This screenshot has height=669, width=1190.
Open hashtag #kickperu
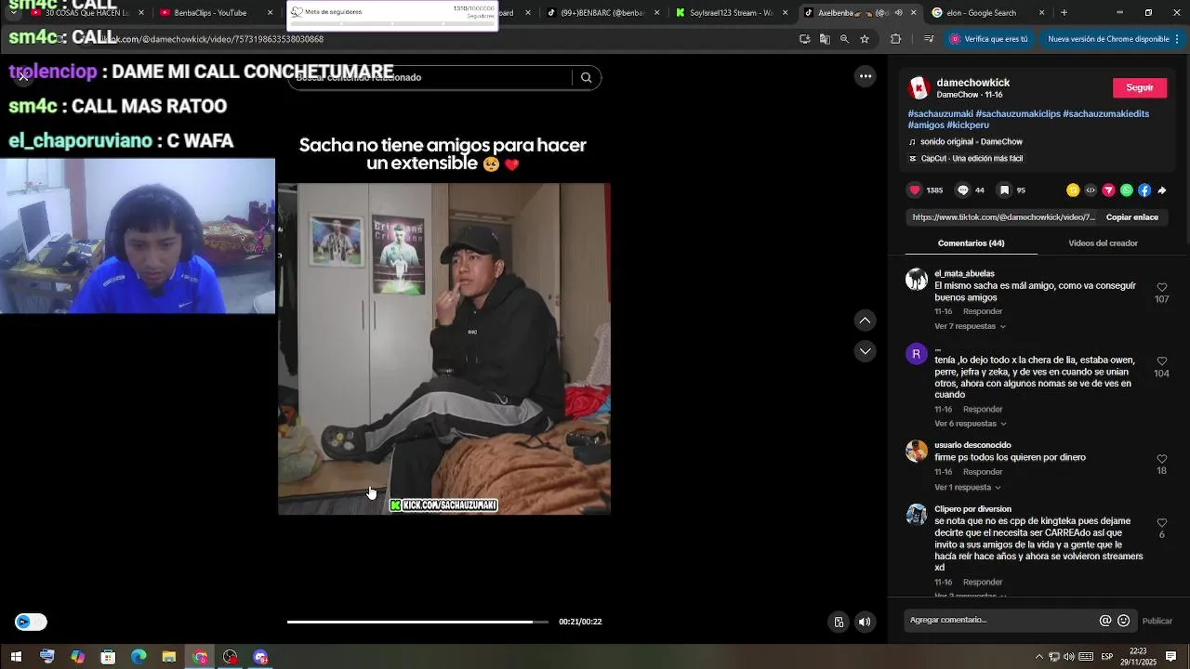(x=968, y=125)
